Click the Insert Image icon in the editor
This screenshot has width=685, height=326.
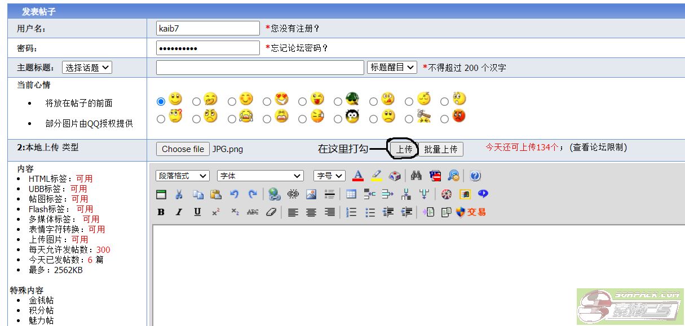tap(311, 194)
